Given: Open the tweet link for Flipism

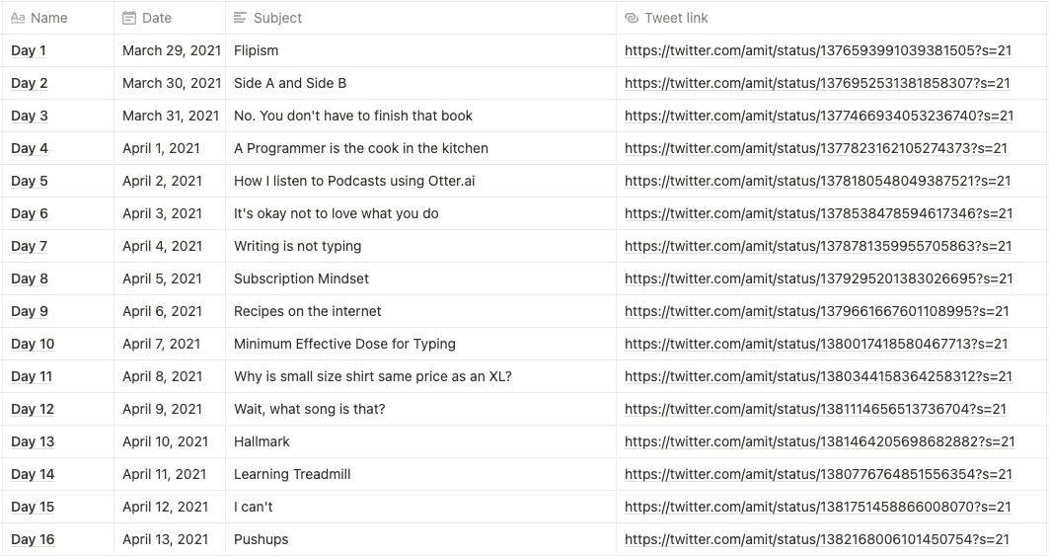Looking at the screenshot, I should (x=817, y=50).
